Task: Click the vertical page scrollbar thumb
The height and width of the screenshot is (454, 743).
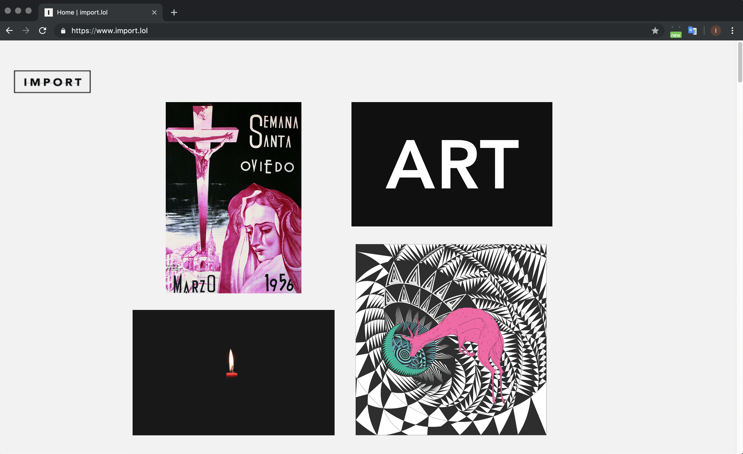Action: [740, 62]
